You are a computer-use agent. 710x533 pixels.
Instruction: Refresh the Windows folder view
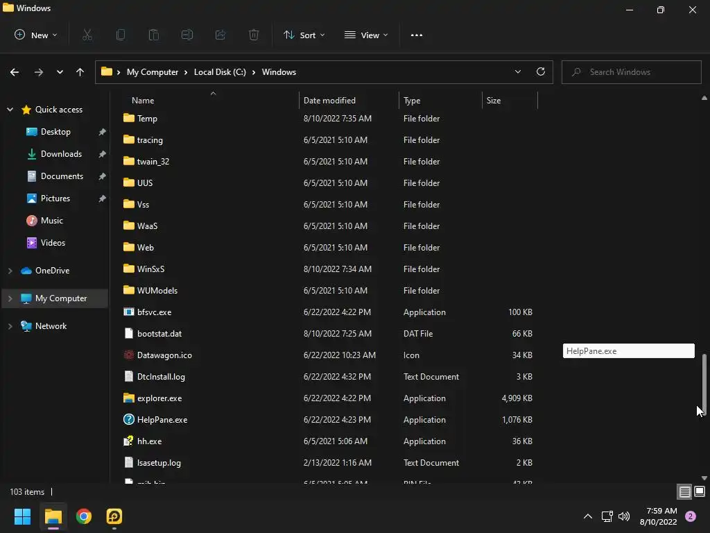[541, 71]
